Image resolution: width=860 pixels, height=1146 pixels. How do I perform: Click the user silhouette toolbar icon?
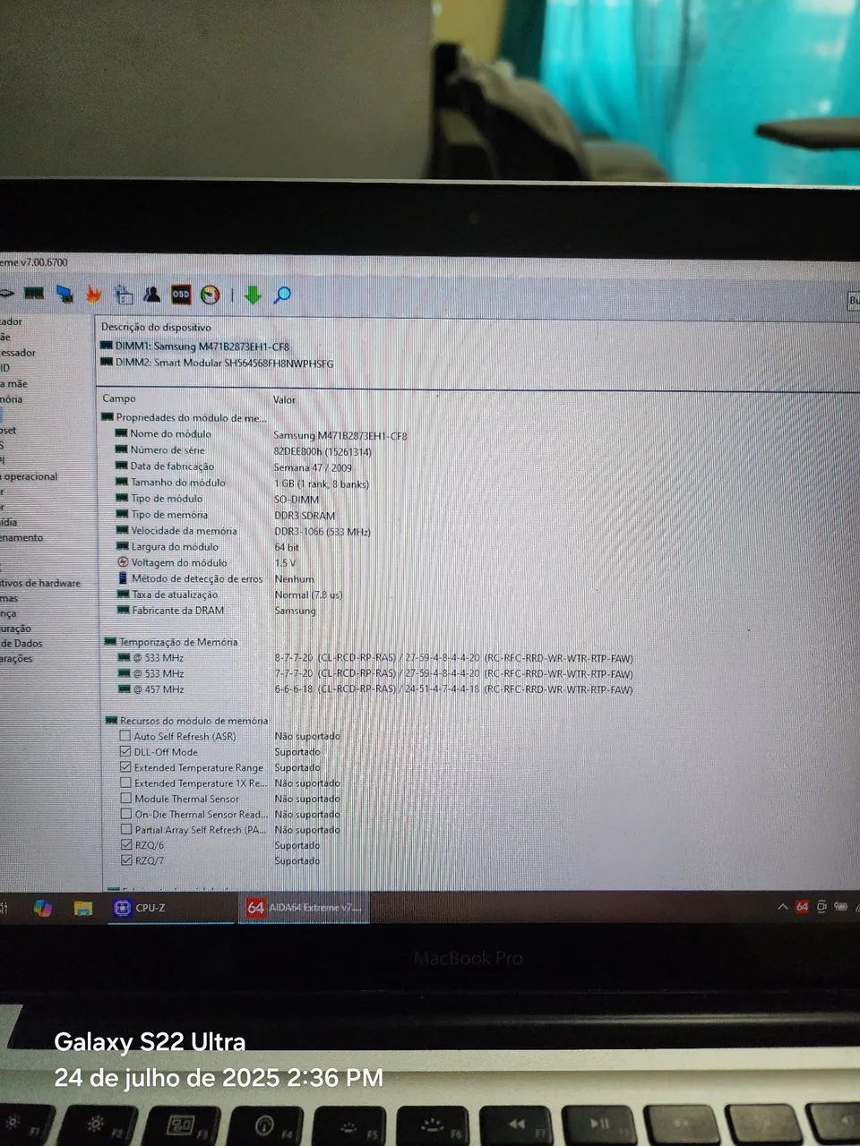(x=151, y=295)
